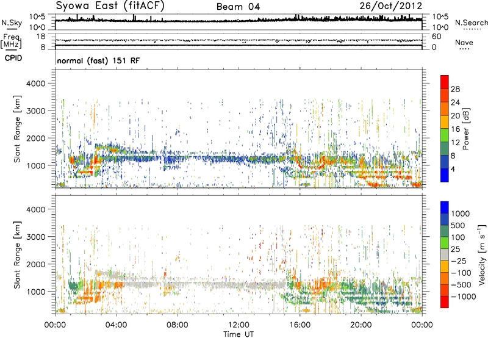Click the '20:00' time axis tick label
The image size is (488, 338).
coord(361,325)
